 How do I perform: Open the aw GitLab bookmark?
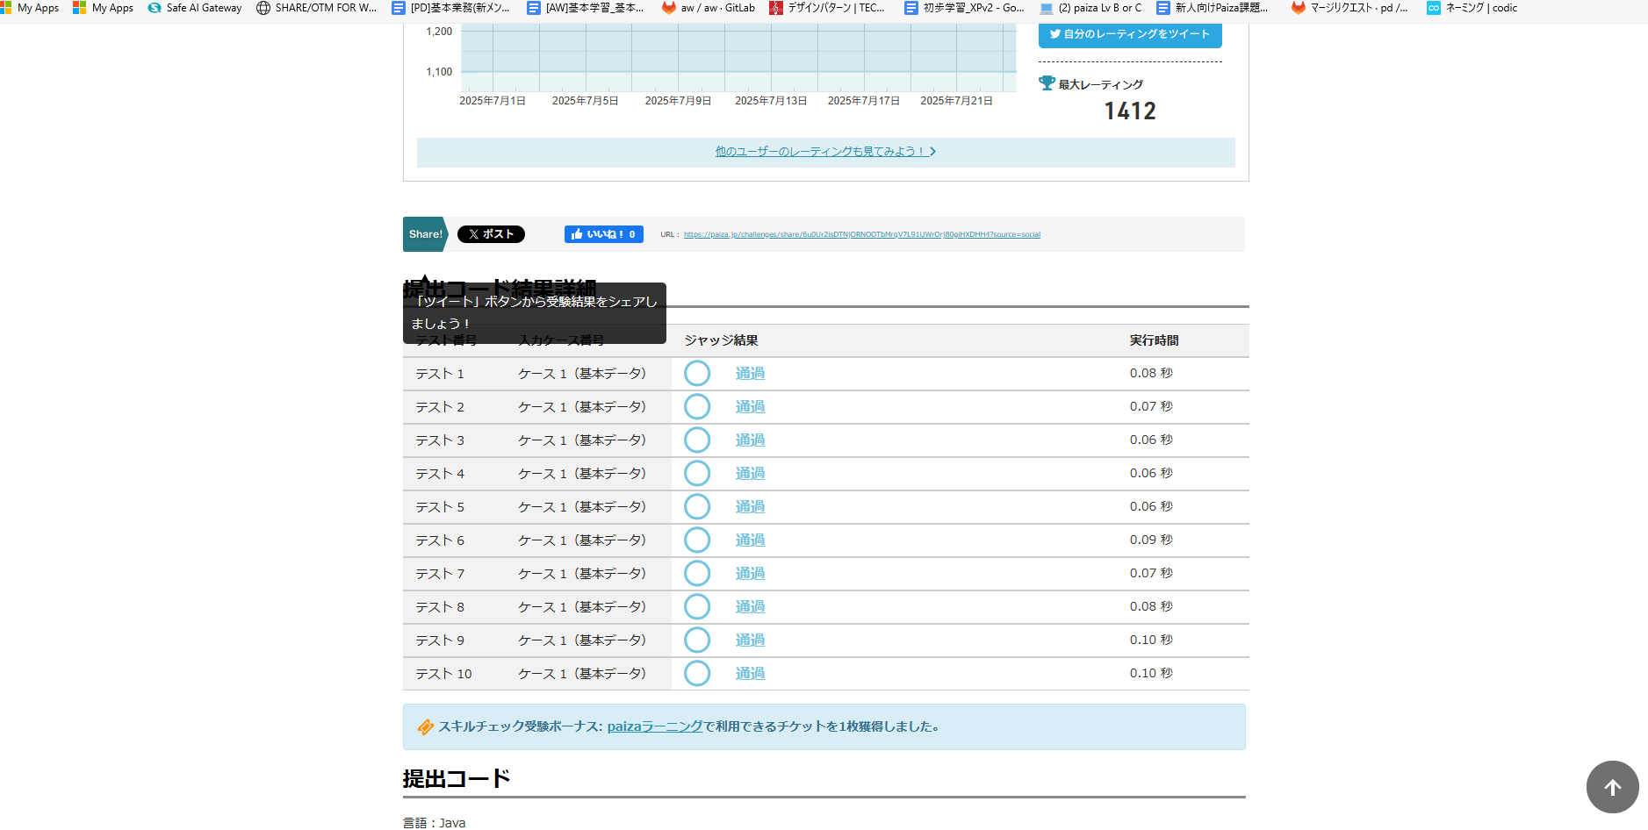[709, 8]
